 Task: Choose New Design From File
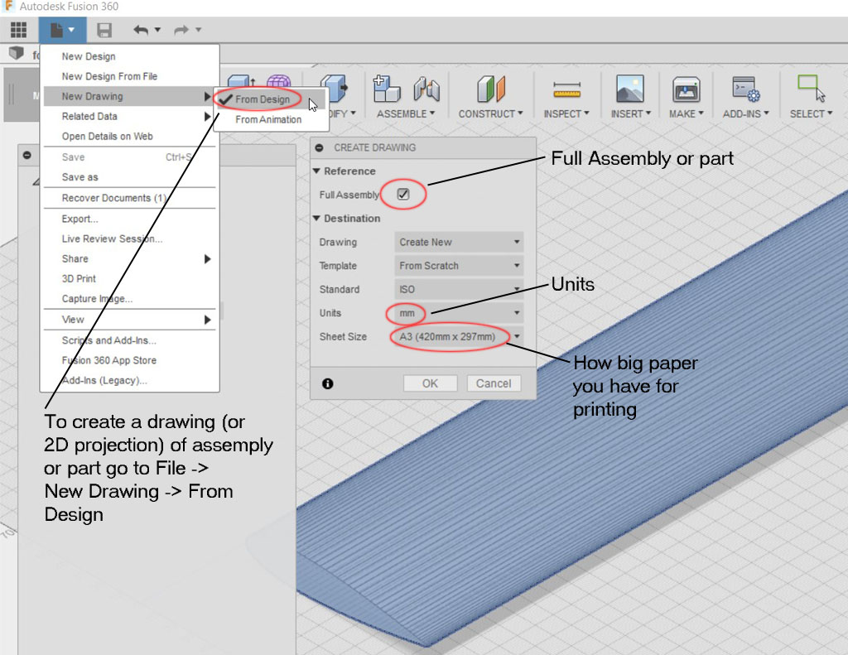130,76
